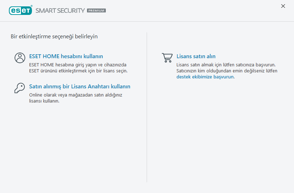Click the heading 'Bir etkinleştirme seçeneği belirleyin'
294x193 pixels.
coord(54,36)
